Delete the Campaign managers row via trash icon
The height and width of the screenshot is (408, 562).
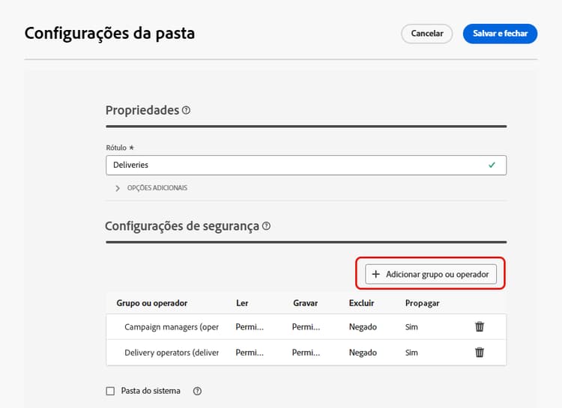480,326
